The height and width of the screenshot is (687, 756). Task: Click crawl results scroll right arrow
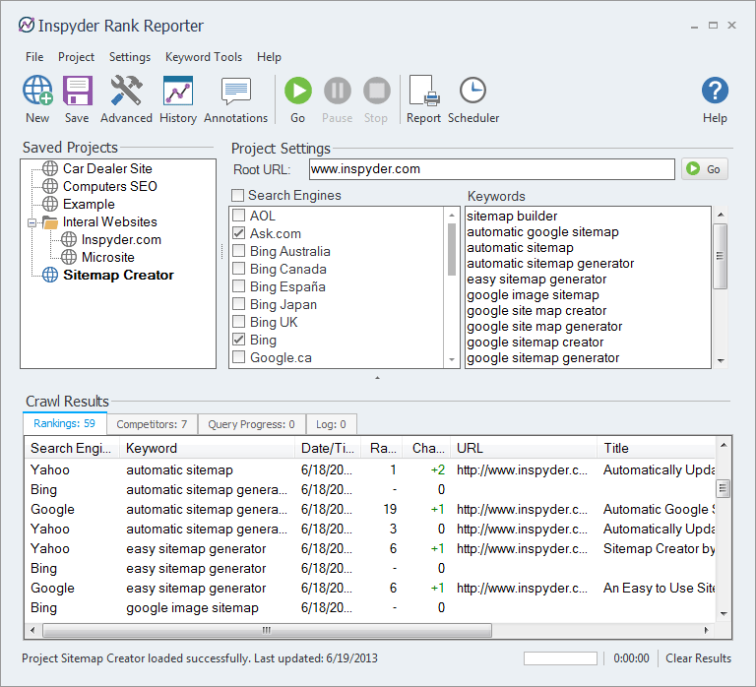click(x=707, y=630)
